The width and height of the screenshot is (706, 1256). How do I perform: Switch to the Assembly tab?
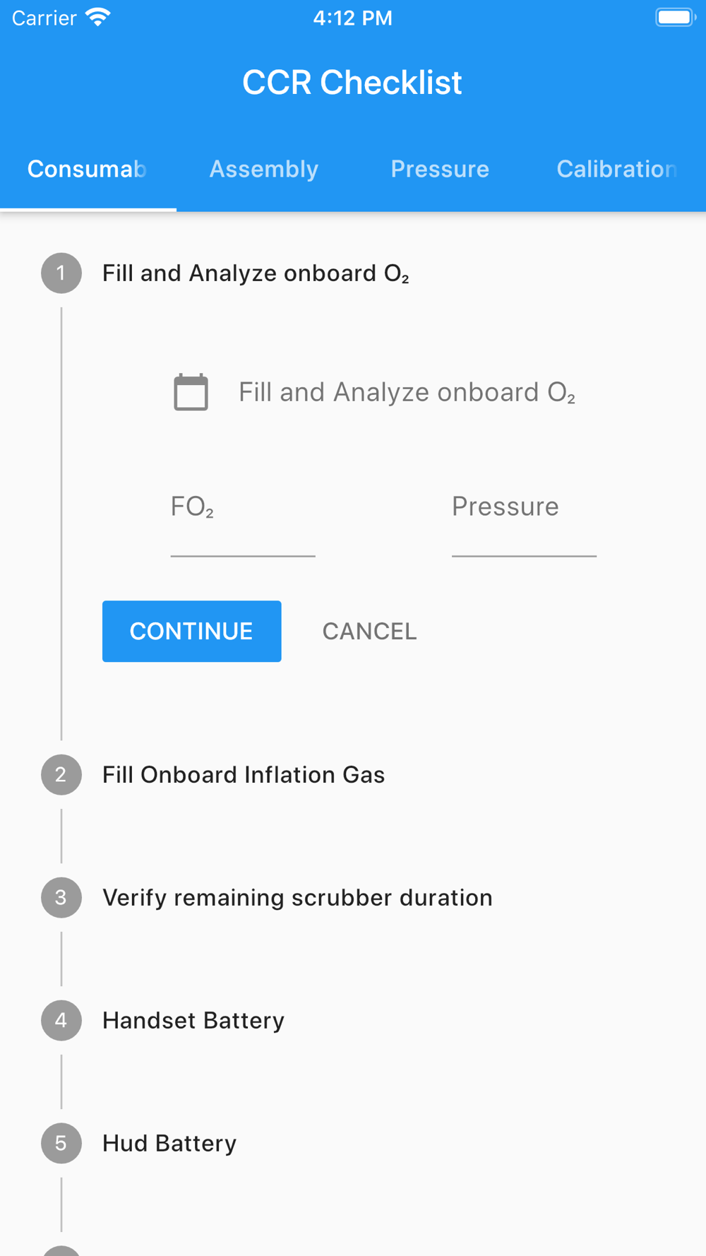pyautogui.click(x=264, y=170)
